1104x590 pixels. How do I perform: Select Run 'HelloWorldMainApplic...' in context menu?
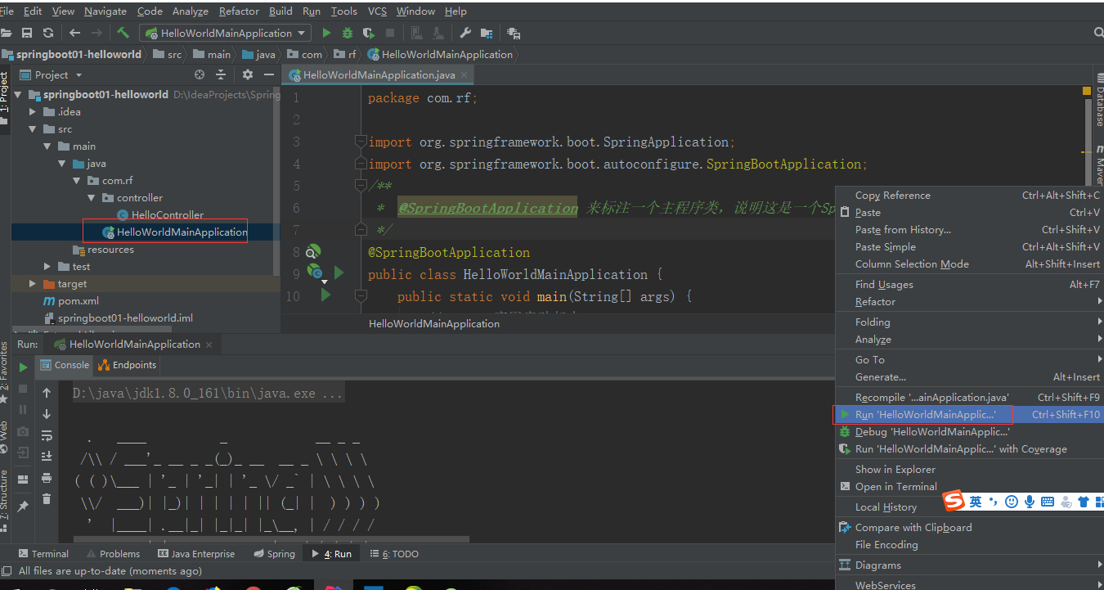(x=968, y=415)
